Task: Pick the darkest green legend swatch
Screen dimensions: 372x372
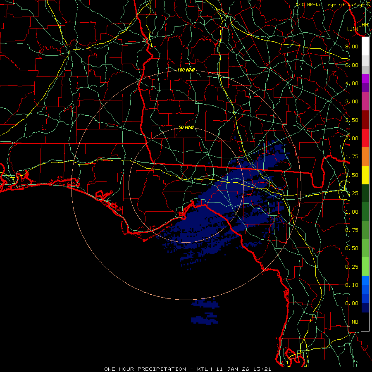Action: [x=365, y=193]
